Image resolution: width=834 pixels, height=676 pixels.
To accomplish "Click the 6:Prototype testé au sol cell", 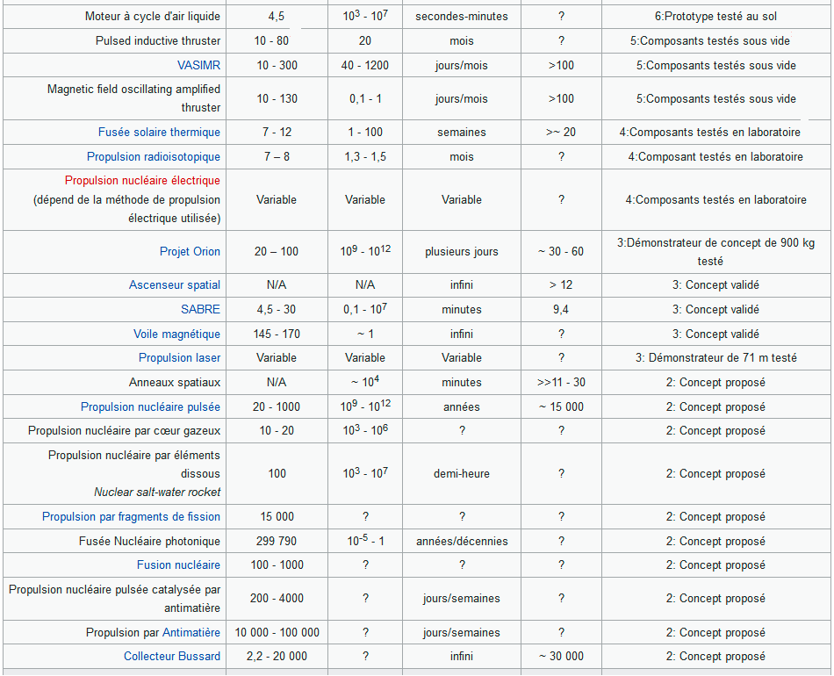I will 715,17.
